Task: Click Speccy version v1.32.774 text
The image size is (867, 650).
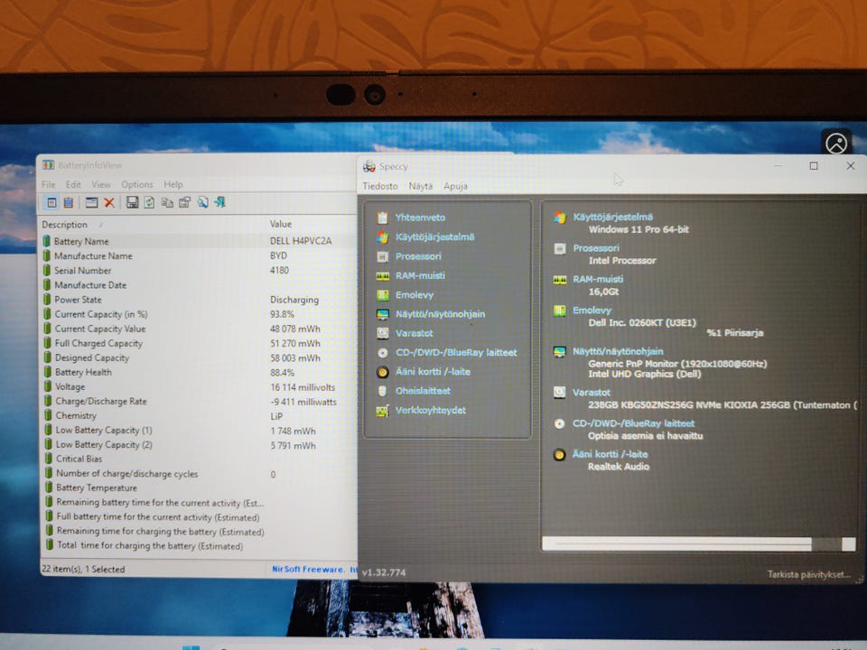Action: (384, 572)
